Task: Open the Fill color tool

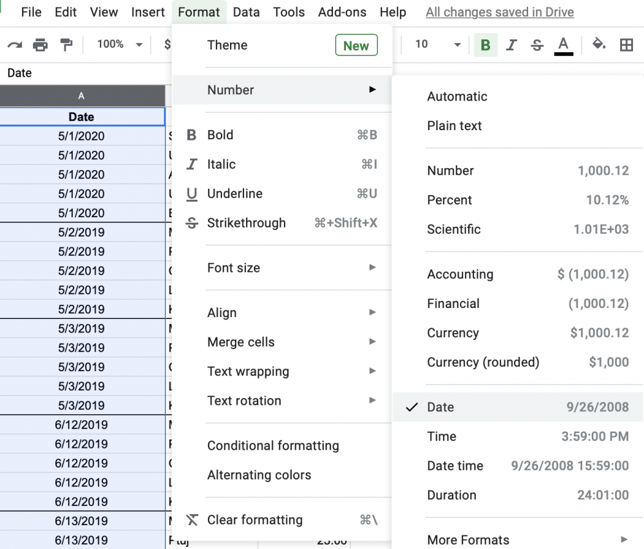Action: [598, 44]
